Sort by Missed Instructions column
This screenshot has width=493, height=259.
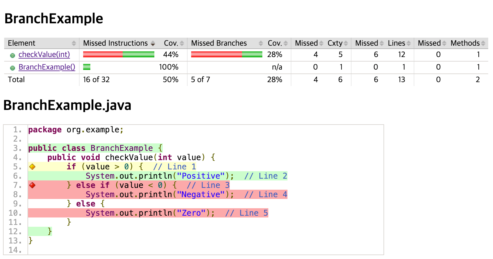119,43
